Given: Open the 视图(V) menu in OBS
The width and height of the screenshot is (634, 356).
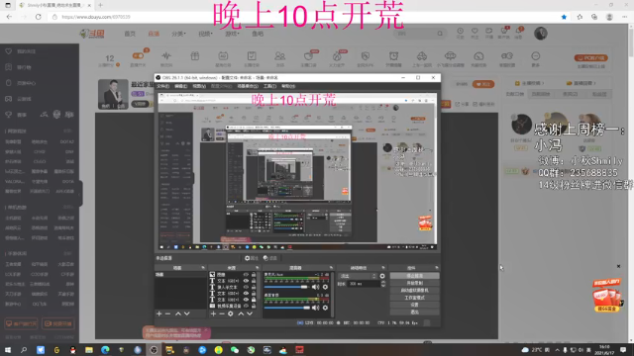Looking at the screenshot, I should (199, 86).
